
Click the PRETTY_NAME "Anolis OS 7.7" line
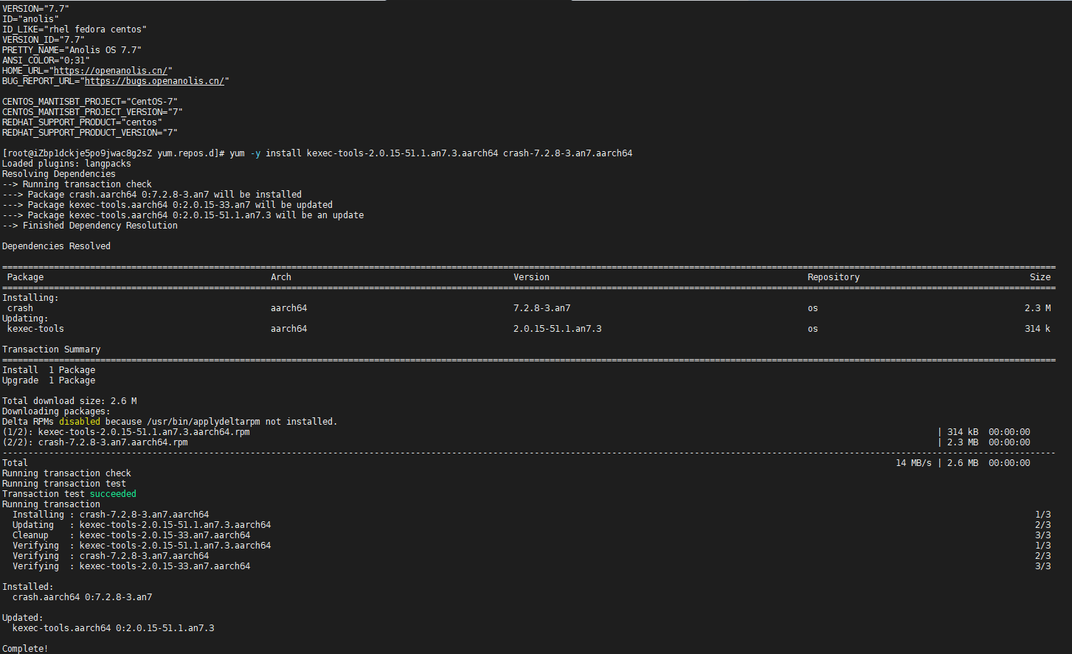(72, 50)
